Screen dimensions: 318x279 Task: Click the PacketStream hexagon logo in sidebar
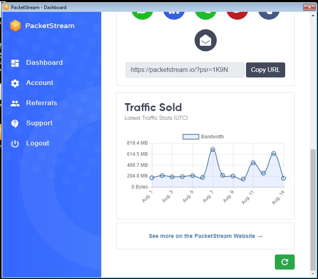(15, 26)
